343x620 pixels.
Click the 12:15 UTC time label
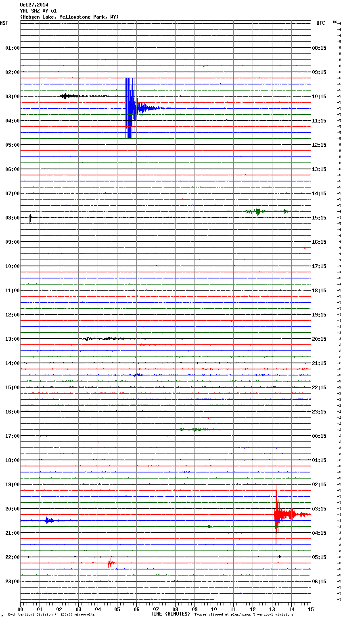click(x=319, y=145)
